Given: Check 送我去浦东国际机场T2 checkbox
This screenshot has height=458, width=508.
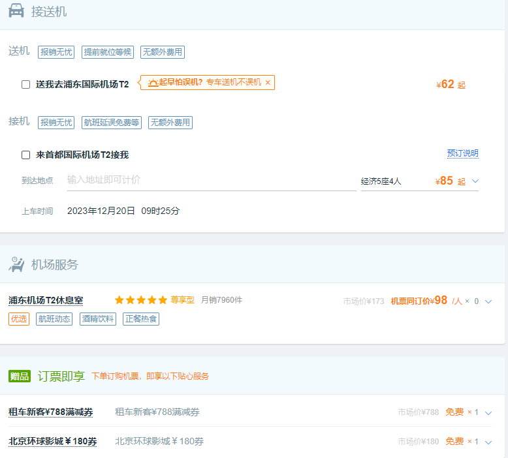Looking at the screenshot, I should [26, 84].
